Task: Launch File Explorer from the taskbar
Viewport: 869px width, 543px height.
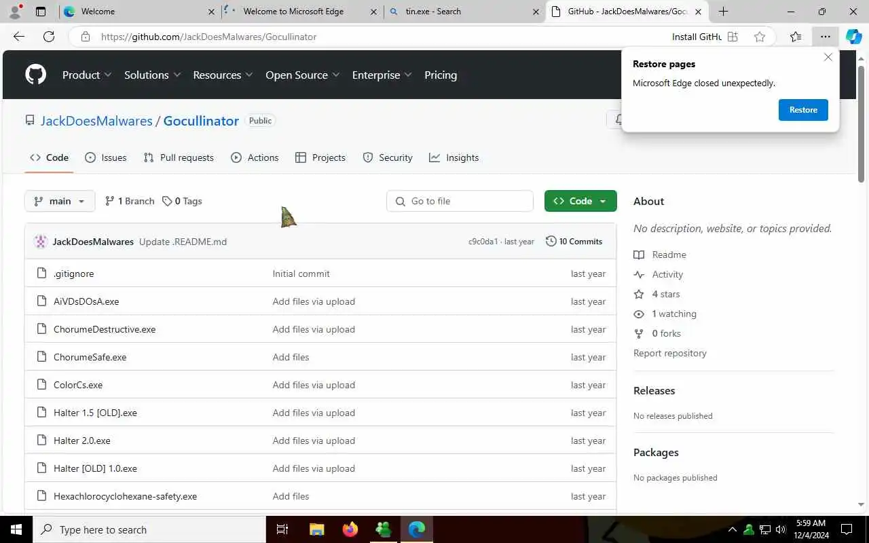Action: [316, 529]
